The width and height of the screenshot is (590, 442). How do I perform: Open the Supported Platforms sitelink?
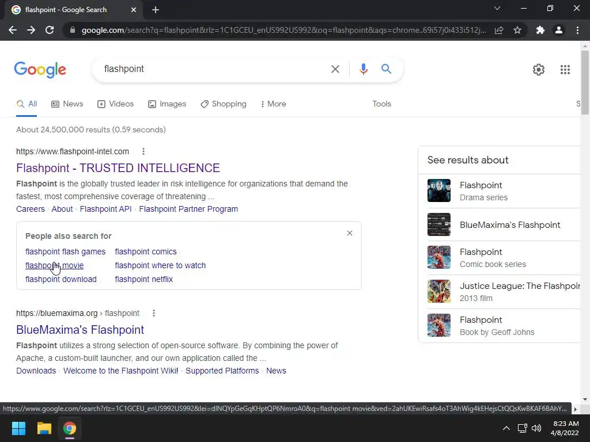click(x=222, y=371)
